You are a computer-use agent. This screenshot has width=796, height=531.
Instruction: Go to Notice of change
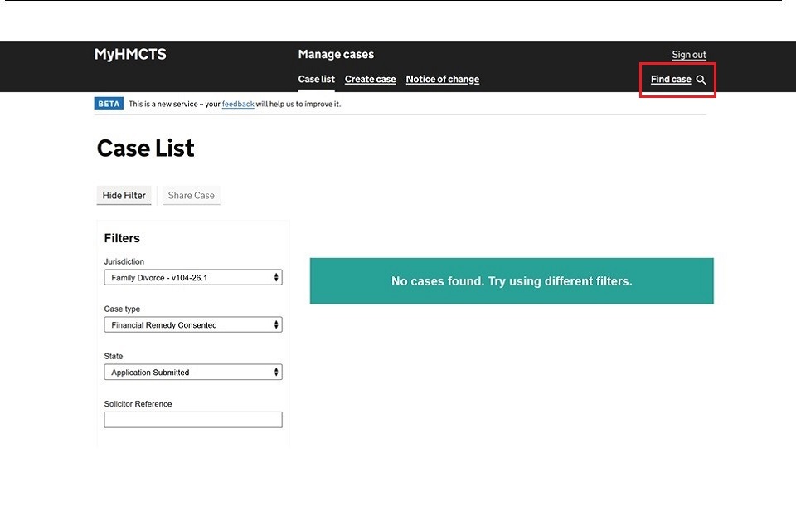tap(442, 80)
